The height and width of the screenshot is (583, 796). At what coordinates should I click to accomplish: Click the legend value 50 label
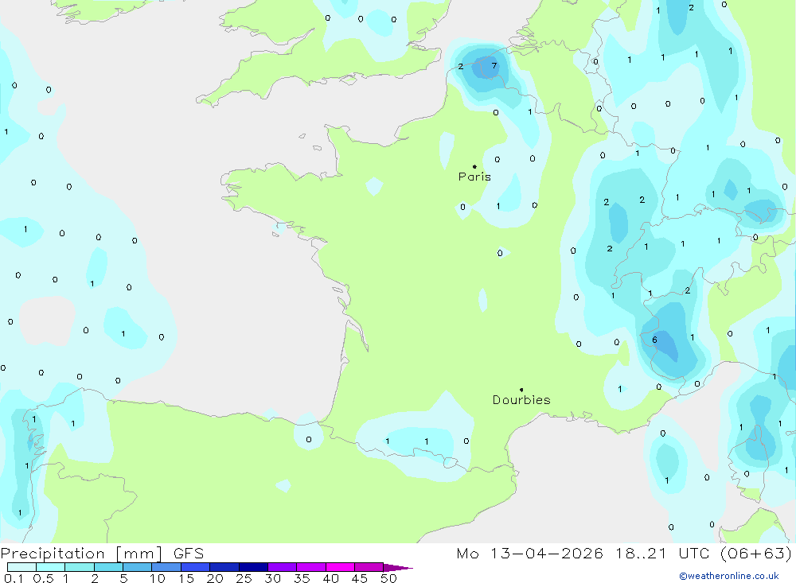pos(388,578)
